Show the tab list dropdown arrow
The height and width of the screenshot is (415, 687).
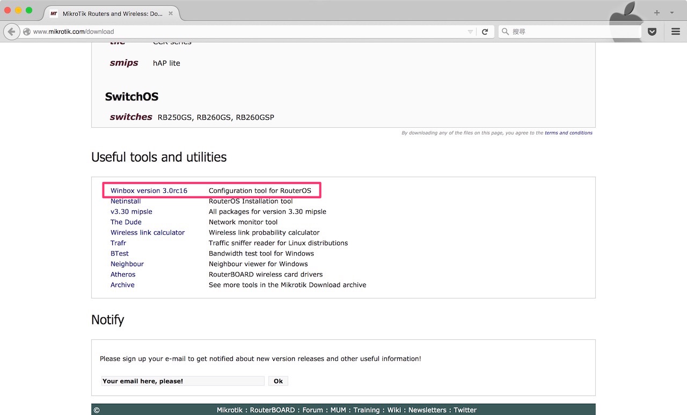click(672, 12)
